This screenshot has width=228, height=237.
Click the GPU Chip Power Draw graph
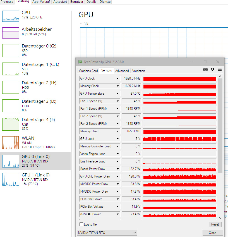180,176
